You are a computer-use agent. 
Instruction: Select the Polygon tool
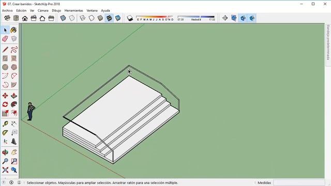(x=14, y=67)
